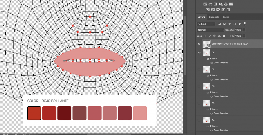Select layer 05 thumbnail
This screenshot has height=135, width=263.
(206, 103)
